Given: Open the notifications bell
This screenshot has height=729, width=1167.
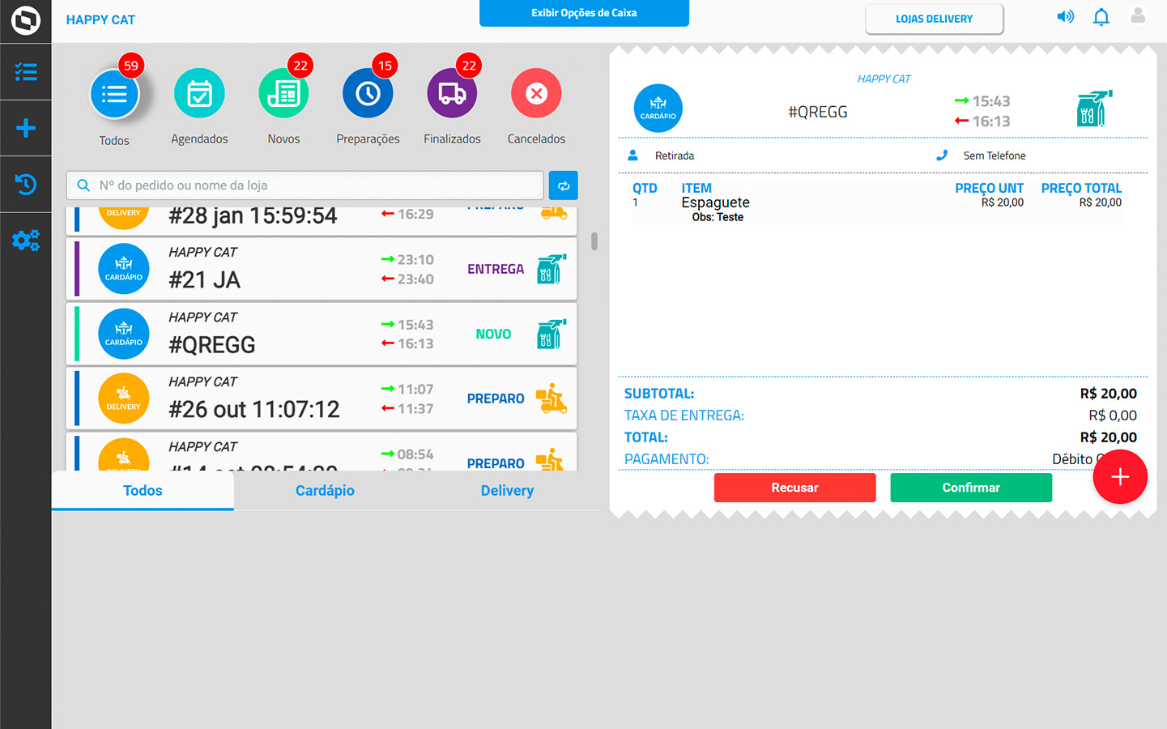Looking at the screenshot, I should 1101,17.
